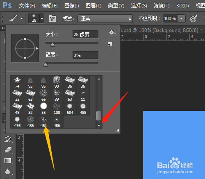The image size is (205, 179).
Task: Open the 图层(L) menu
Action: pyautogui.click(x=93, y=6)
